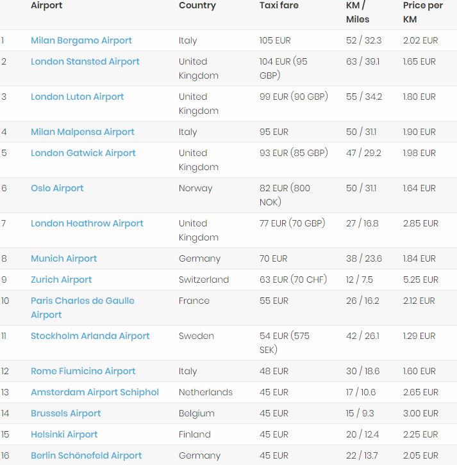This screenshot has height=465, width=457.
Task: Open the Brussels Airport link
Action: coord(66,413)
